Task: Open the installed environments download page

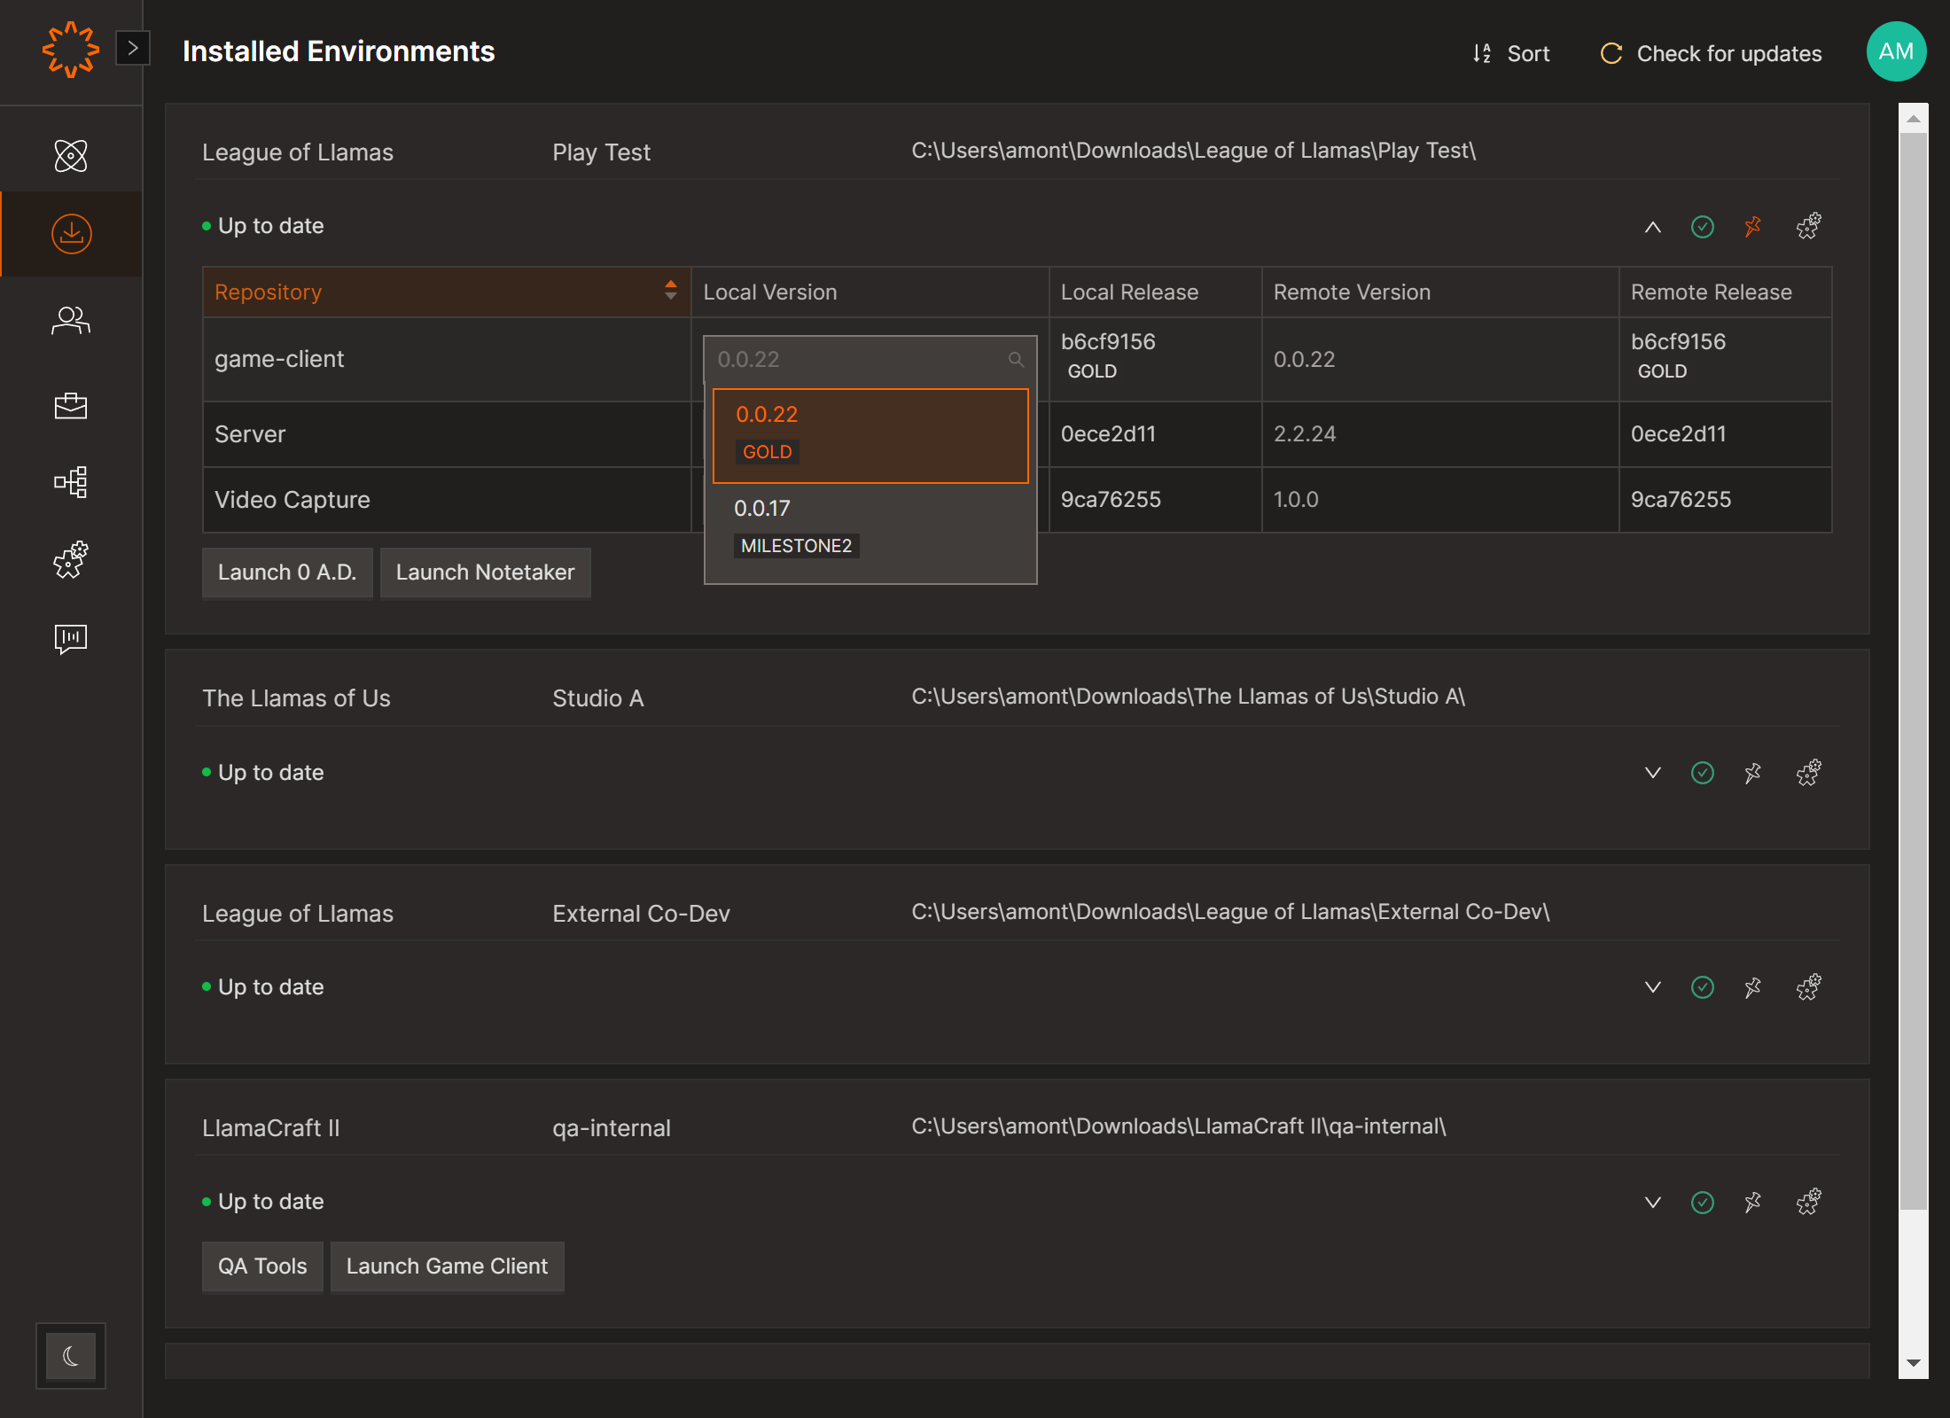Action: [71, 234]
